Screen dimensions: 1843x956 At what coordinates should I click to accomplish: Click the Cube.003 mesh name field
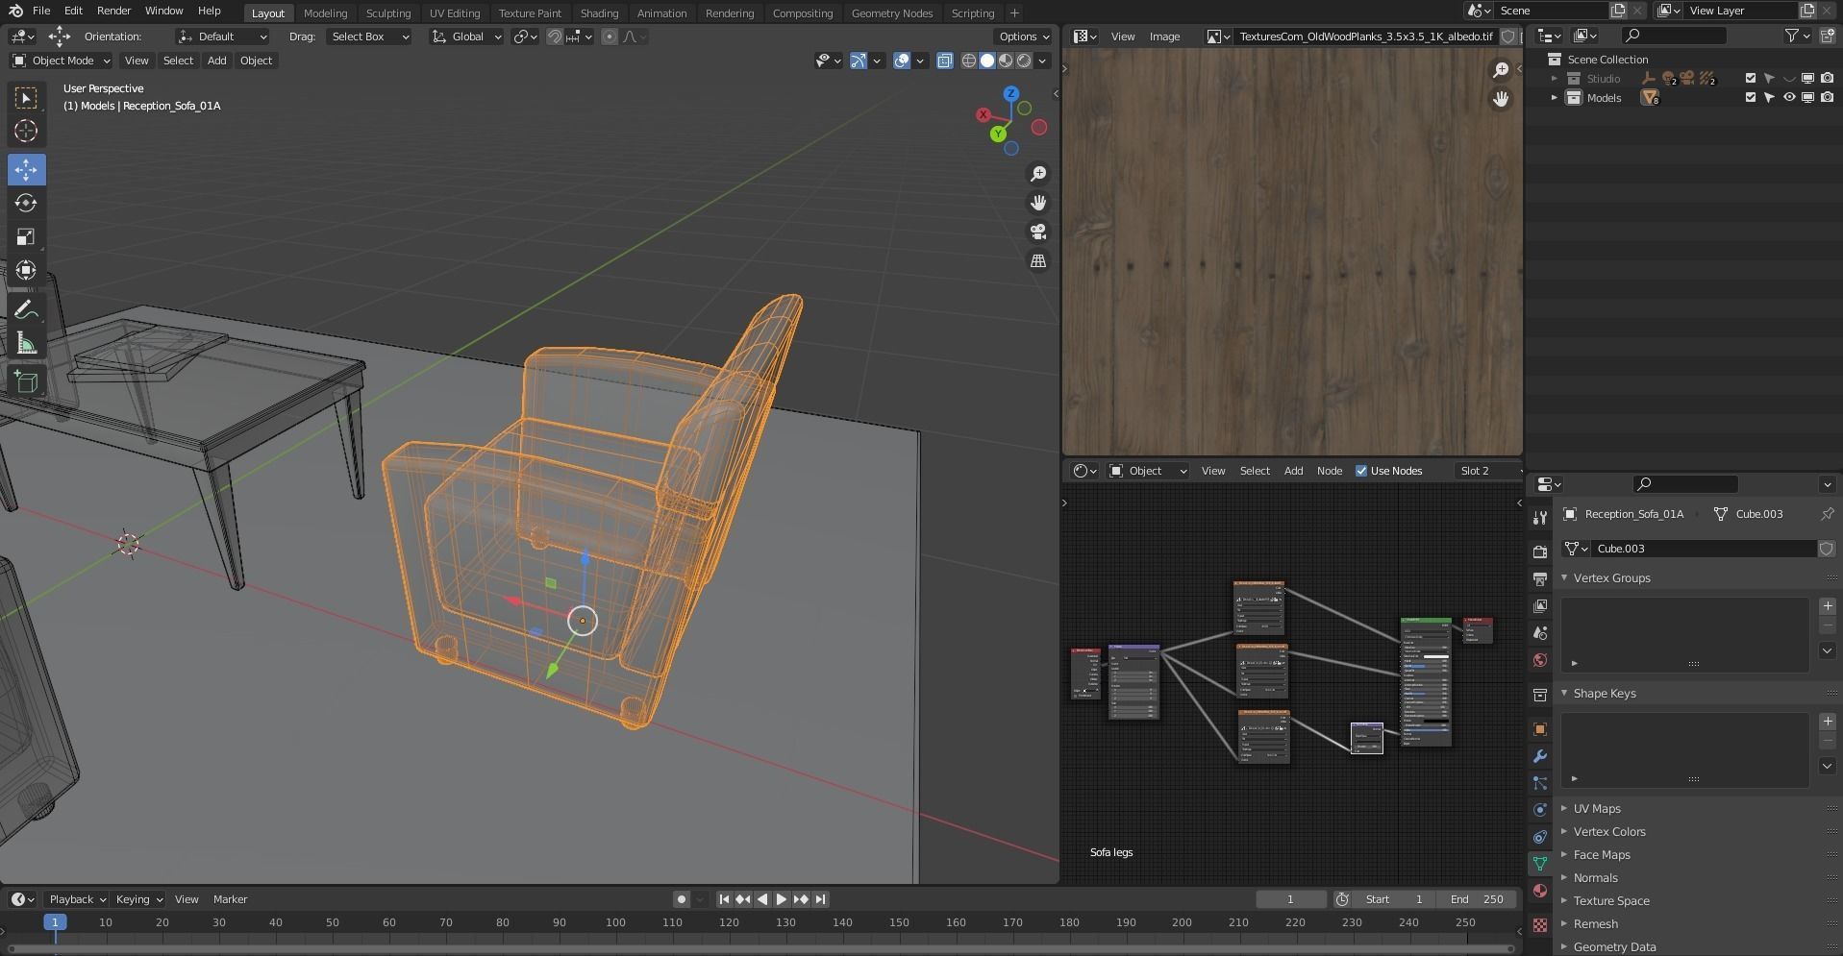click(x=1704, y=549)
